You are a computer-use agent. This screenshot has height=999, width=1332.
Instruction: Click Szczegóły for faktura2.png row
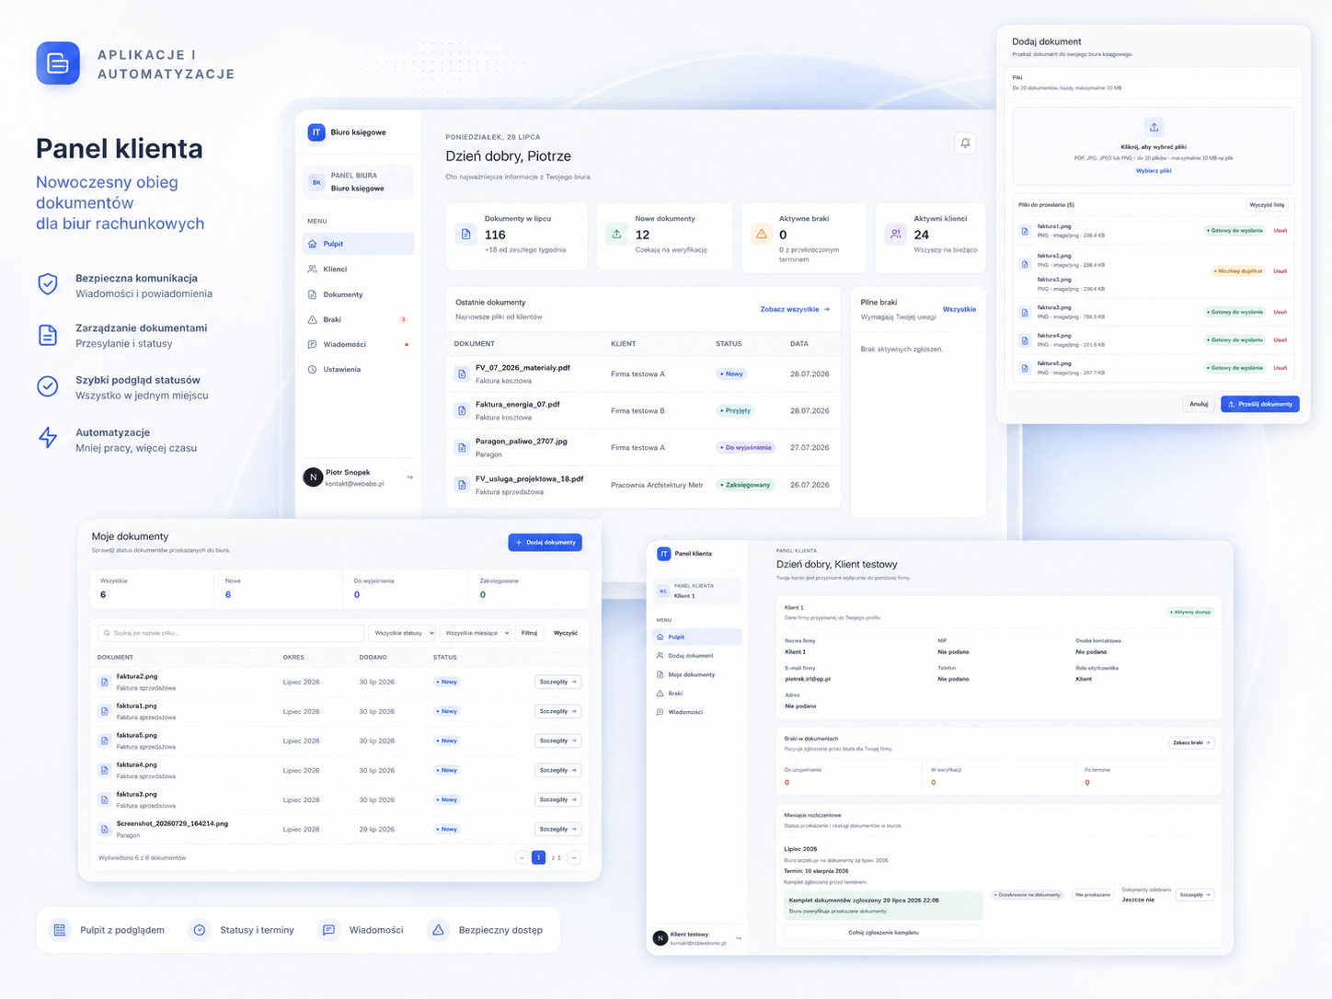(x=557, y=682)
